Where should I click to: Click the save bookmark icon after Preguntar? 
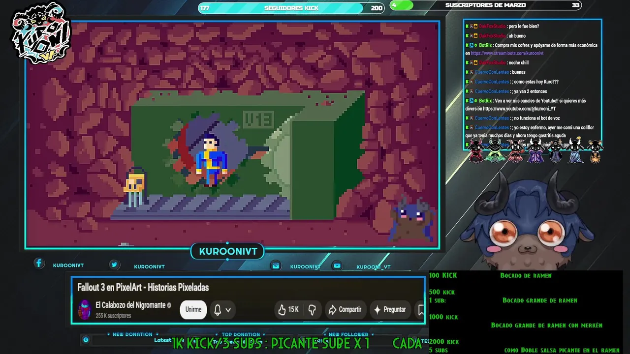pyautogui.click(x=421, y=310)
